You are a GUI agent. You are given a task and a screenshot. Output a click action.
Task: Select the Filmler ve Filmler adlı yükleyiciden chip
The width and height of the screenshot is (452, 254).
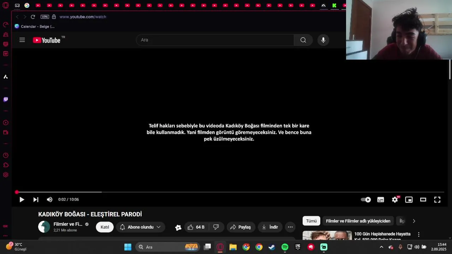click(358, 221)
